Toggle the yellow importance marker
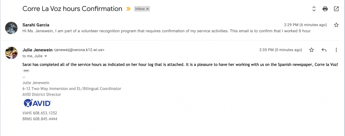 click(x=128, y=9)
